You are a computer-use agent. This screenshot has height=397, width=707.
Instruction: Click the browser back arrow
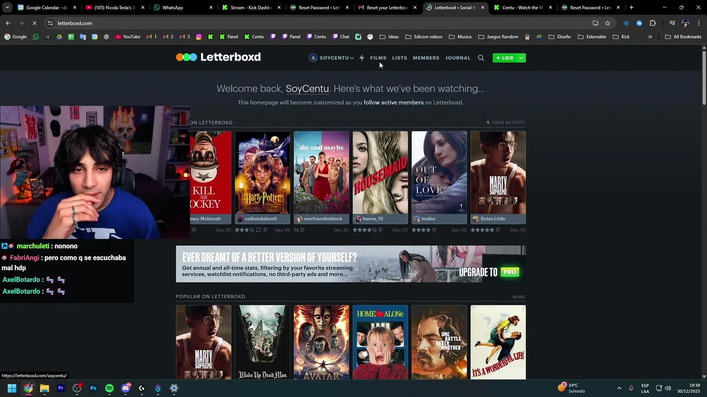pos(8,23)
